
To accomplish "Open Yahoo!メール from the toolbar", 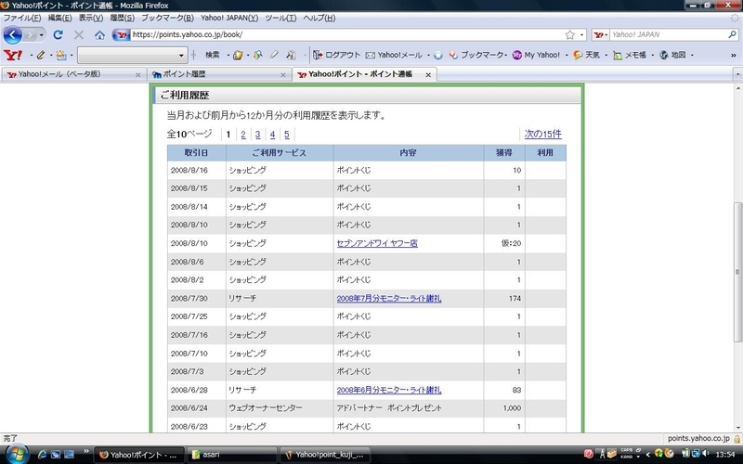I will tap(394, 55).
